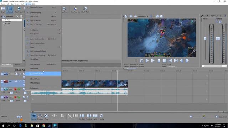Toggle Enable Snapping in Options menu
Viewport: 228px width, 128px height.
(x=43, y=12)
